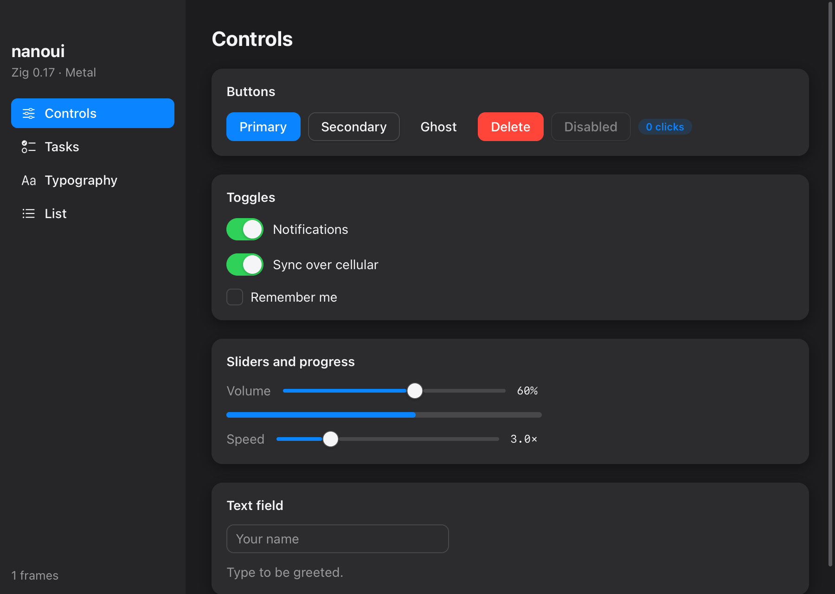Go to the List page label
This screenshot has height=594, width=835.
(x=56, y=213)
